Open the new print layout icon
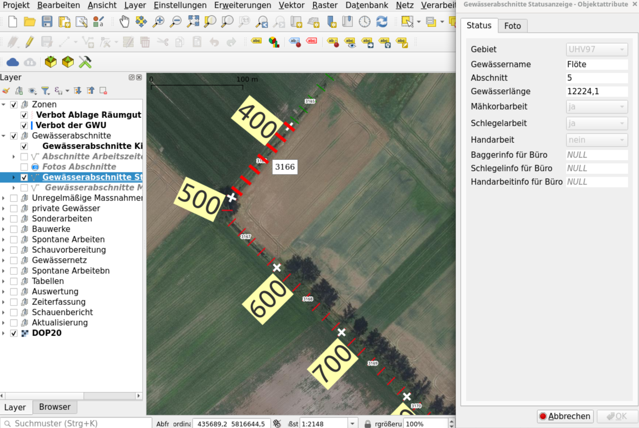Screen dimensions: 639x428 click(x=64, y=22)
